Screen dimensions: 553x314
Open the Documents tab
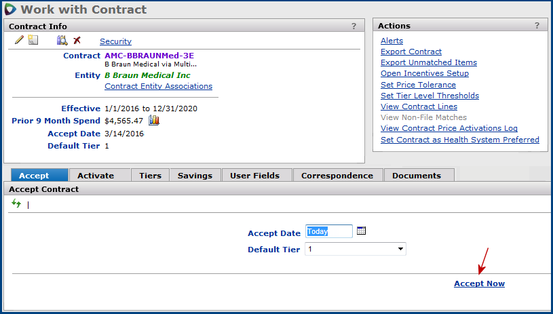[416, 176]
